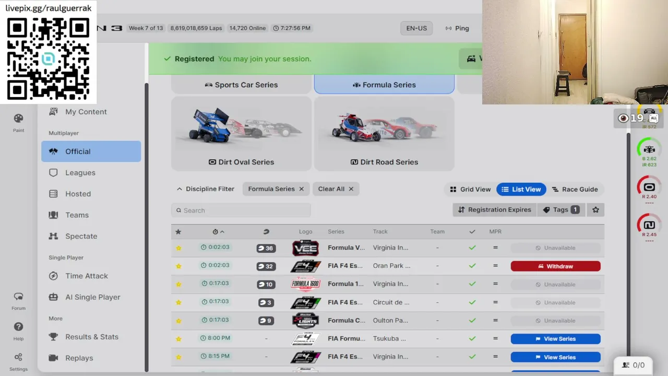Viewport: 668px width, 376px height.
Task: Switch to Grid View
Action: pos(470,189)
